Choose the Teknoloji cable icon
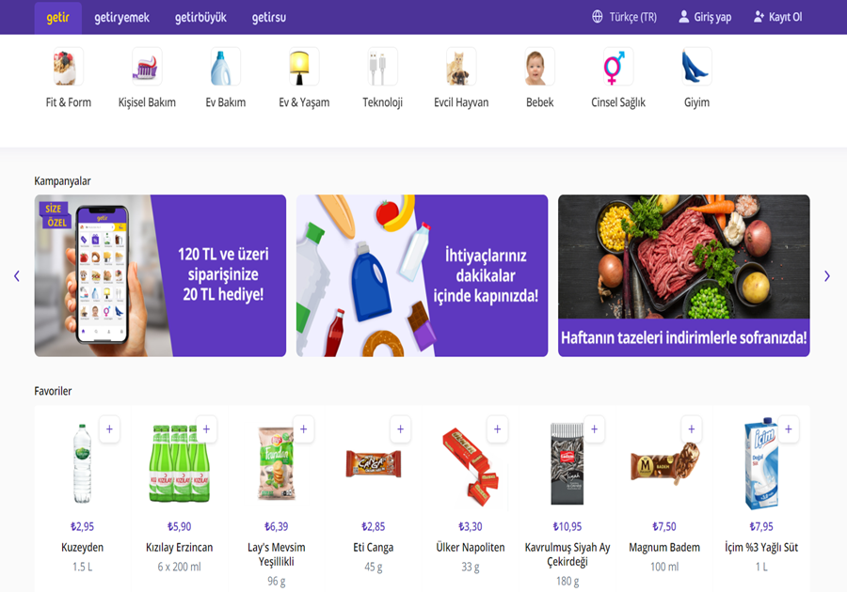Viewport: 847px width, 592px height. click(382, 67)
